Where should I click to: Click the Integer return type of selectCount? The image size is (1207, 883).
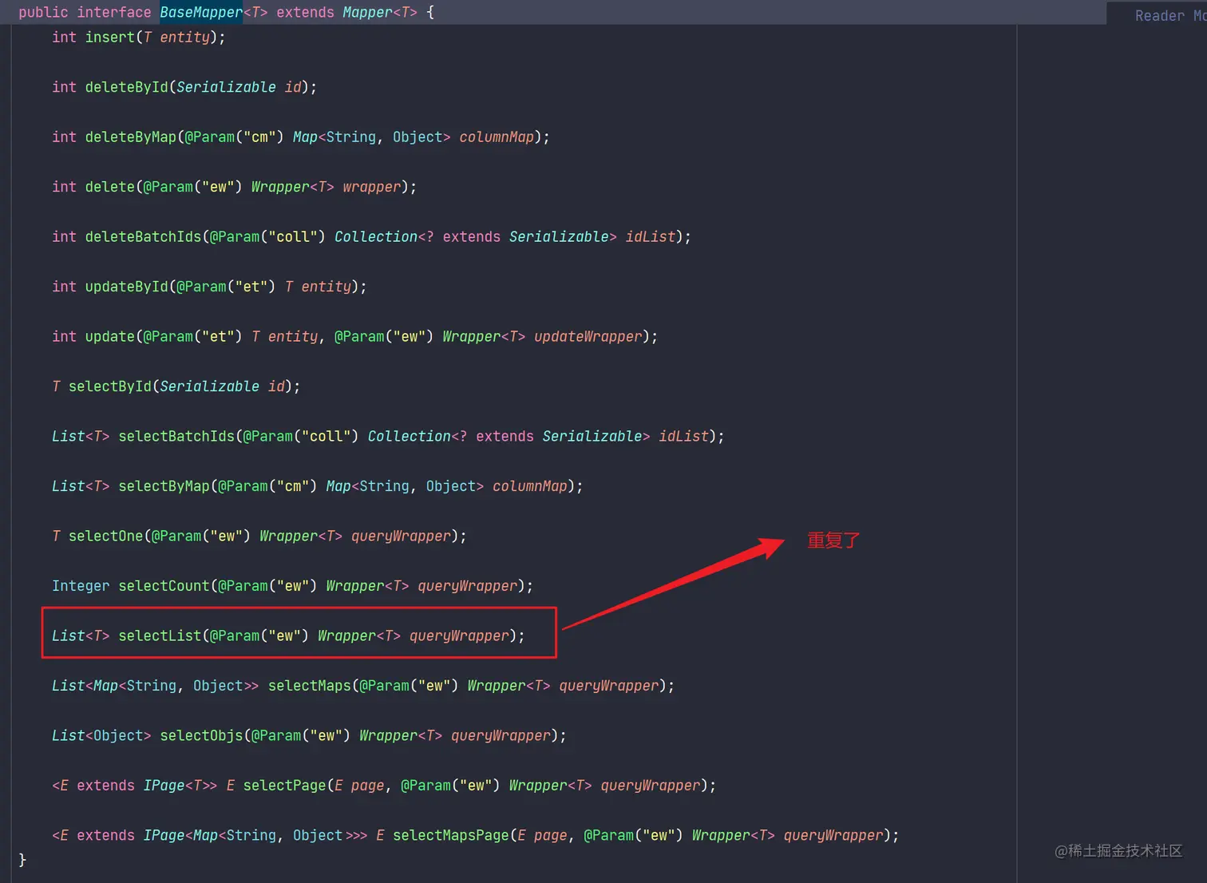click(x=81, y=586)
